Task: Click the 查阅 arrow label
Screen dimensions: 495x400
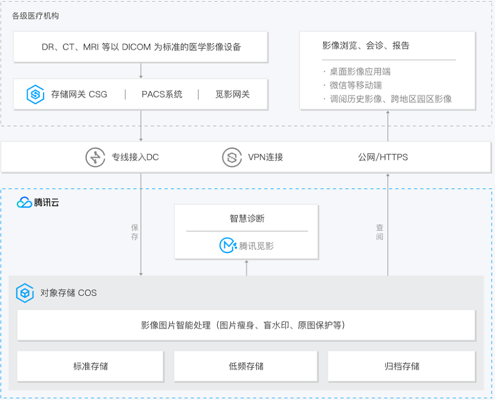Action: pyautogui.click(x=380, y=232)
